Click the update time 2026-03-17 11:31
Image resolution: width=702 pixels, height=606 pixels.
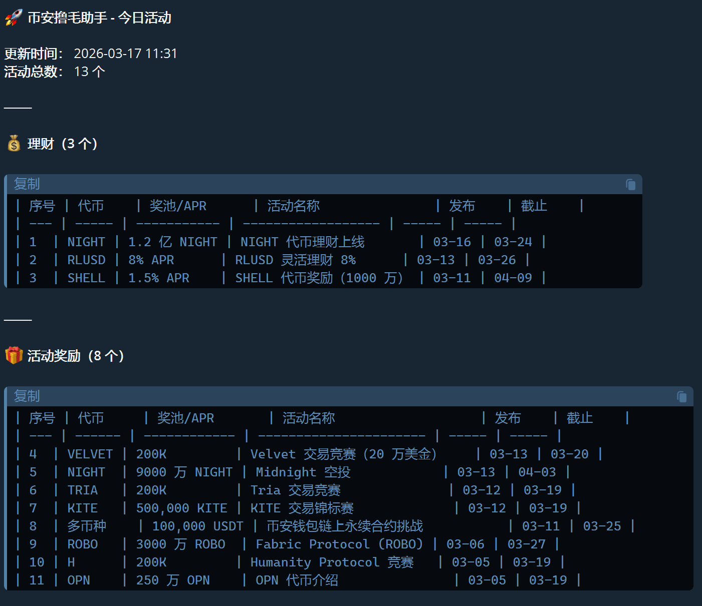point(126,54)
